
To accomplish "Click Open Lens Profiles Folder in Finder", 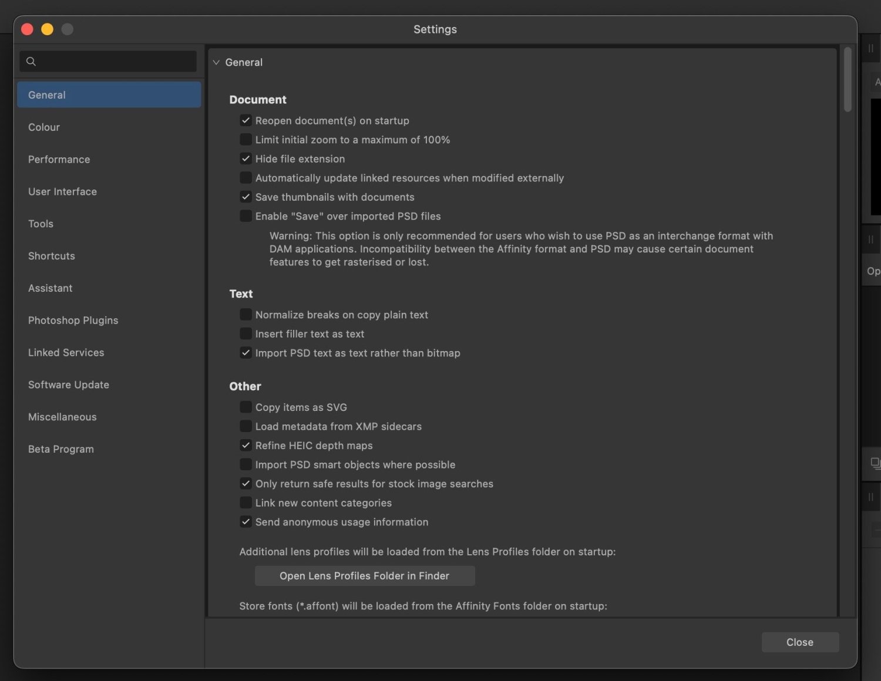I will [x=364, y=576].
